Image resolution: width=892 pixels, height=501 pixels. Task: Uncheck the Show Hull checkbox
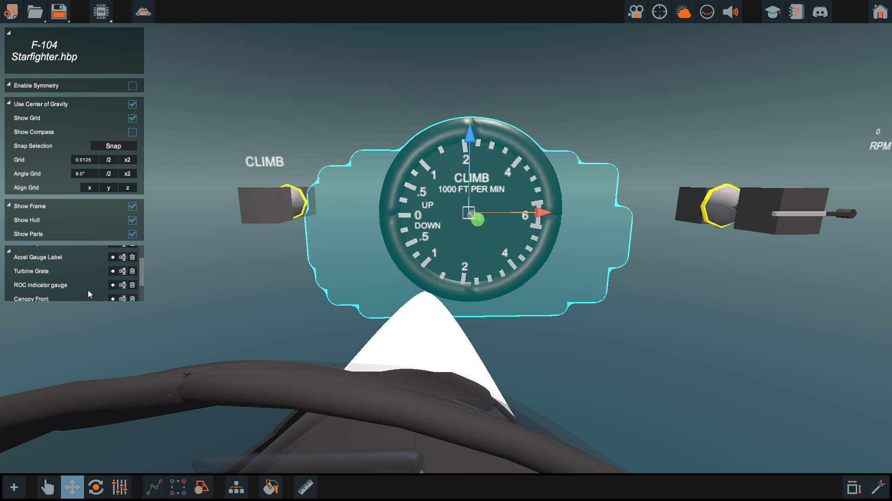(x=132, y=220)
